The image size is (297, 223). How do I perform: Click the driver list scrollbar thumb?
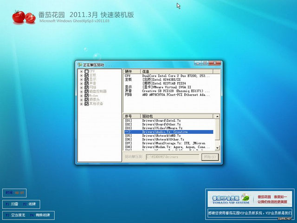pos(217,130)
